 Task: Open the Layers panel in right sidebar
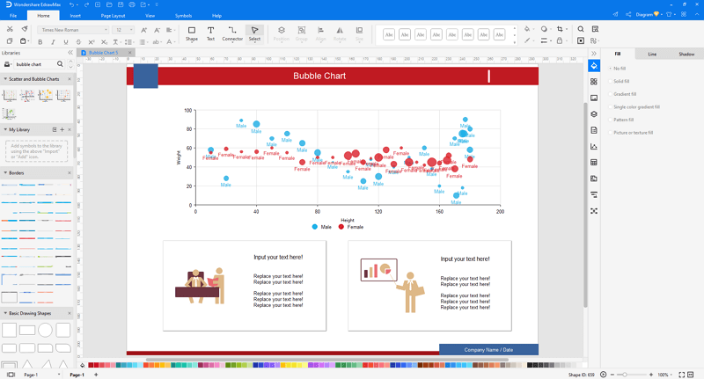[x=594, y=114]
